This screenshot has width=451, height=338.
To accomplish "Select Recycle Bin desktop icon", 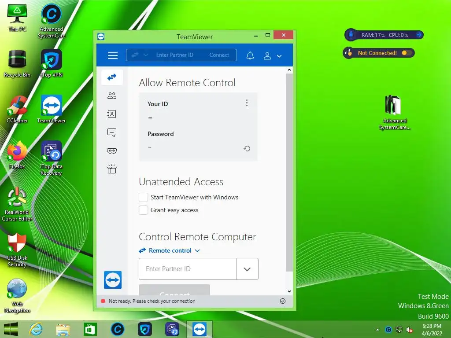I will 17,63.
